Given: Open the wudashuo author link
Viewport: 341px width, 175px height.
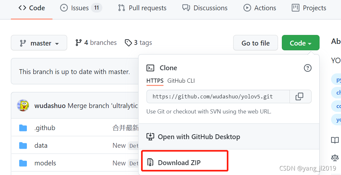Looking at the screenshot, I should pyautogui.click(x=50, y=106).
